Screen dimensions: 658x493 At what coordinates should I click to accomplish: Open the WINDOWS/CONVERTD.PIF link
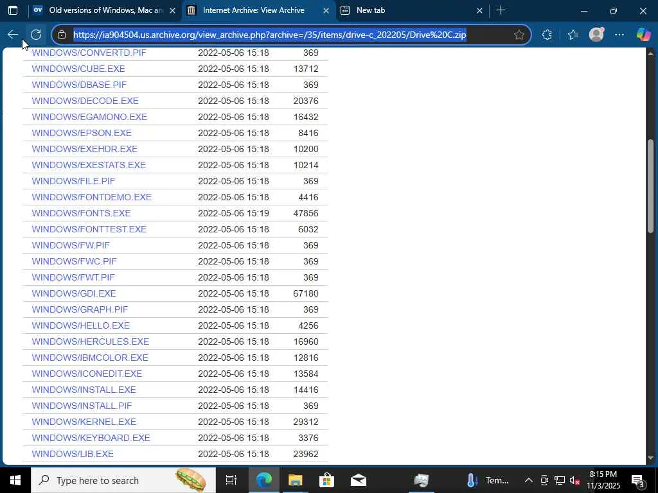click(x=89, y=53)
